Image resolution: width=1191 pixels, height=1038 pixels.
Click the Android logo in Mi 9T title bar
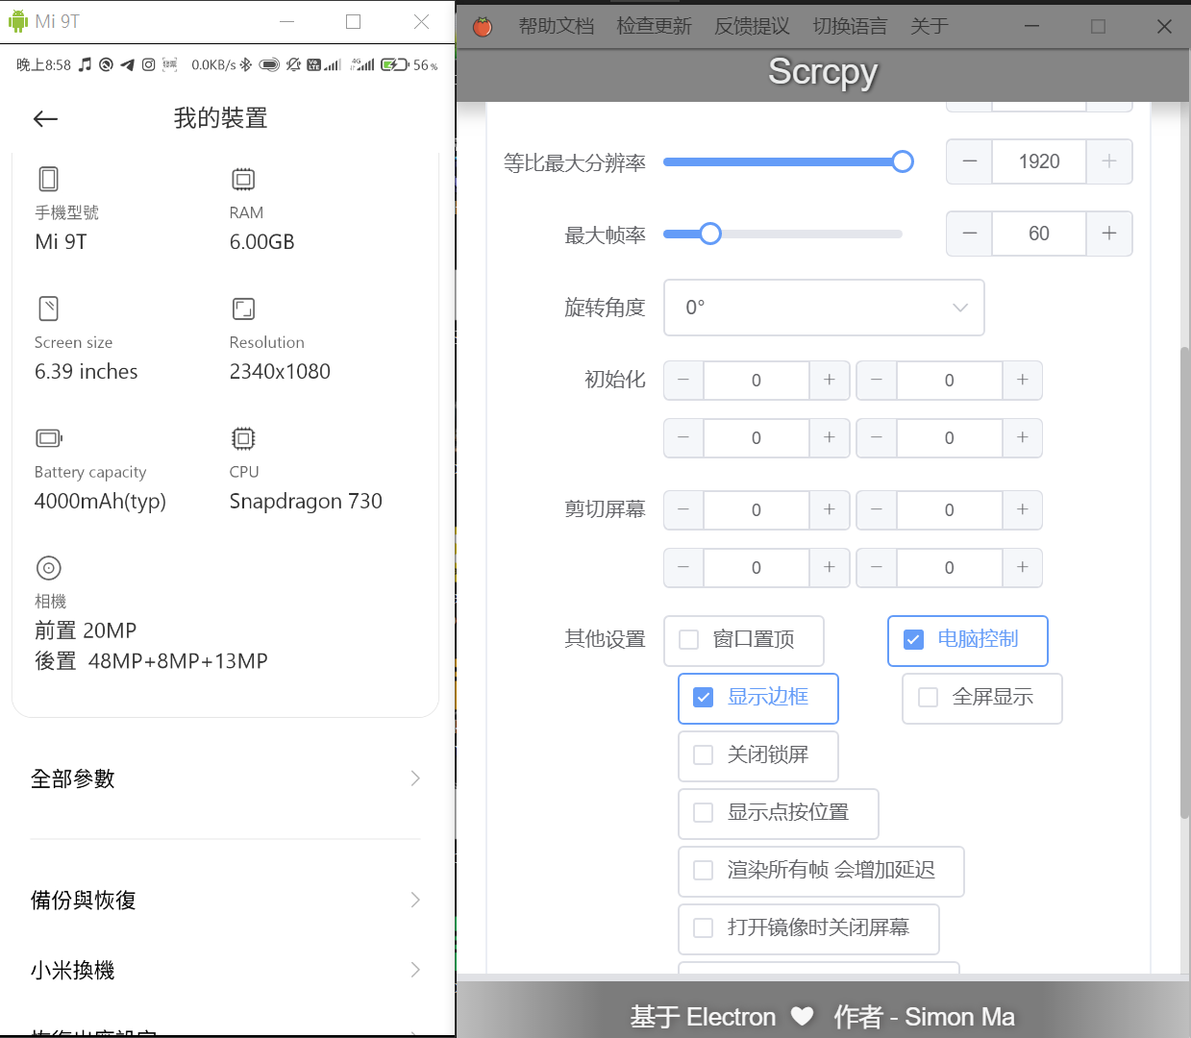[x=18, y=21]
